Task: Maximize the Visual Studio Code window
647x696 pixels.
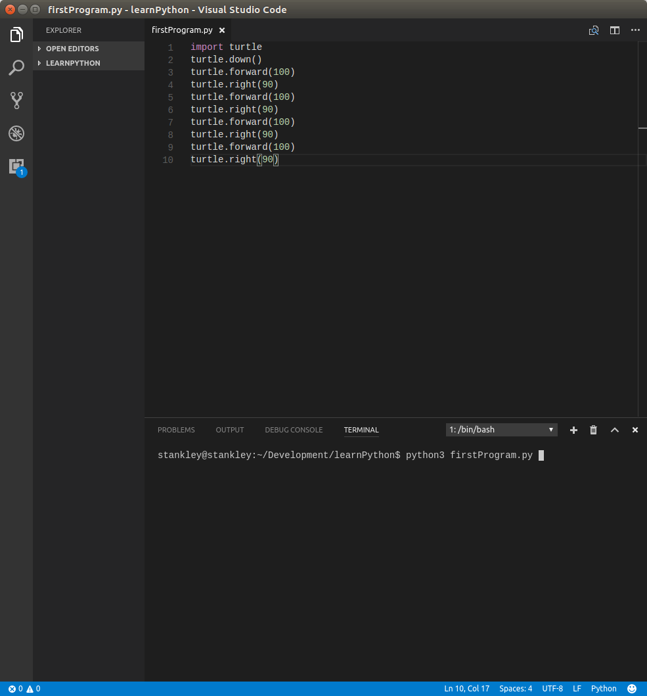Action: pyautogui.click(x=35, y=9)
